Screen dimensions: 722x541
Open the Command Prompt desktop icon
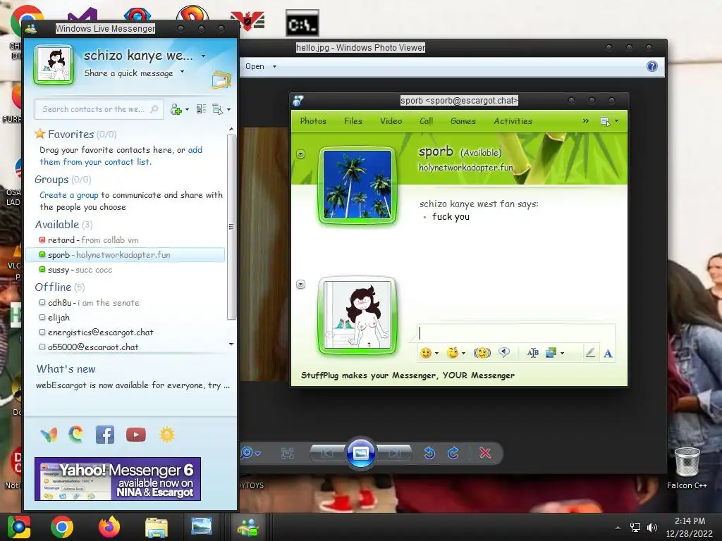[302, 23]
